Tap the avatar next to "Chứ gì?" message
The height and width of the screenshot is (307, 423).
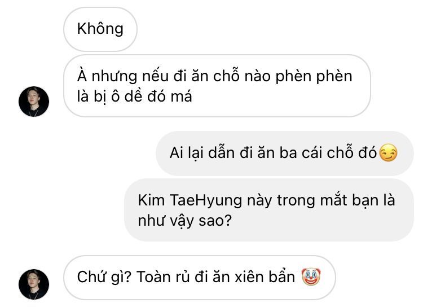tap(34, 284)
